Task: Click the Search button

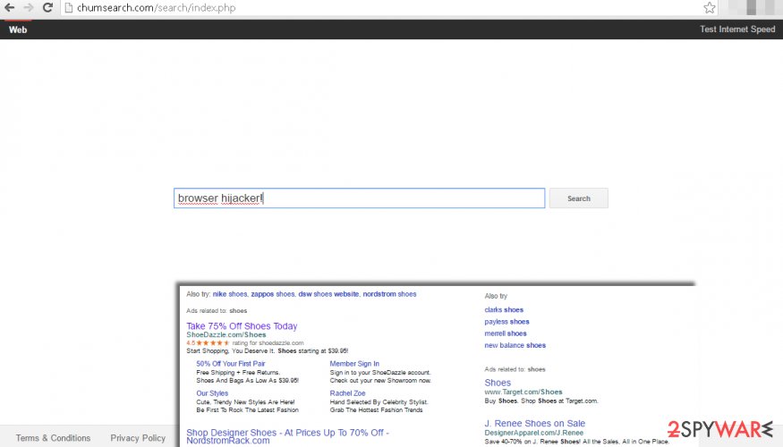Action: [x=579, y=198]
